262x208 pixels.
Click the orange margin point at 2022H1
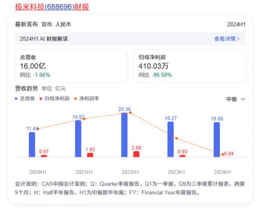[130, 113]
